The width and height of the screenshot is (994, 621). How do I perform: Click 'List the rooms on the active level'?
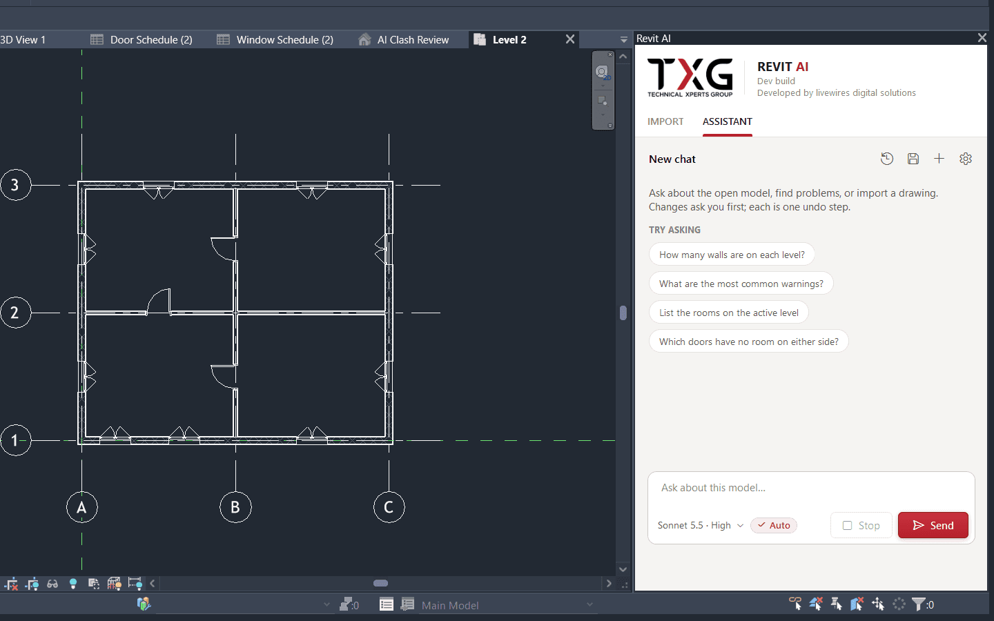(729, 313)
